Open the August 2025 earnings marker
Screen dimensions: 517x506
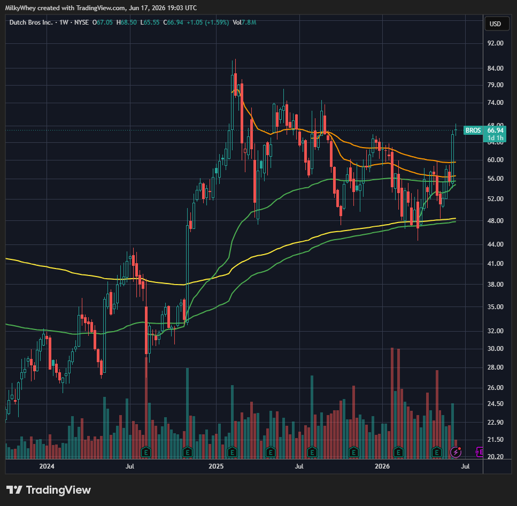point(312,452)
